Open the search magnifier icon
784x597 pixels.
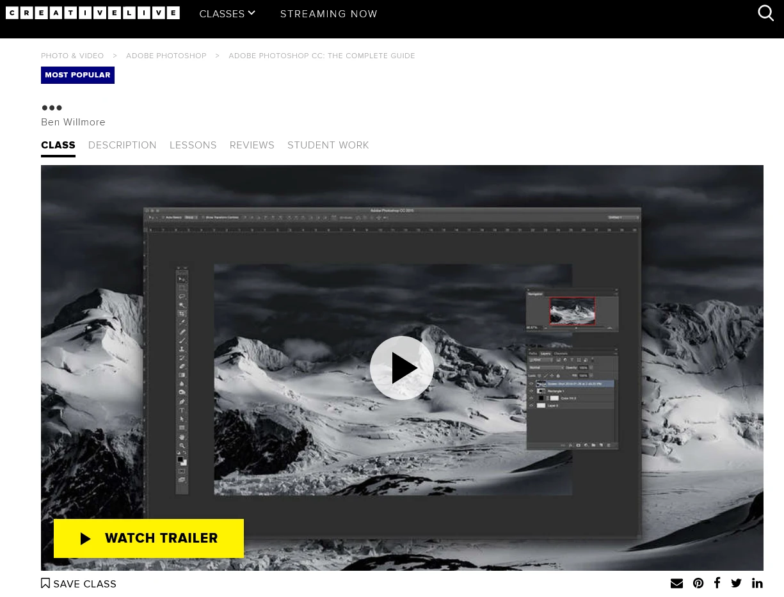point(765,13)
